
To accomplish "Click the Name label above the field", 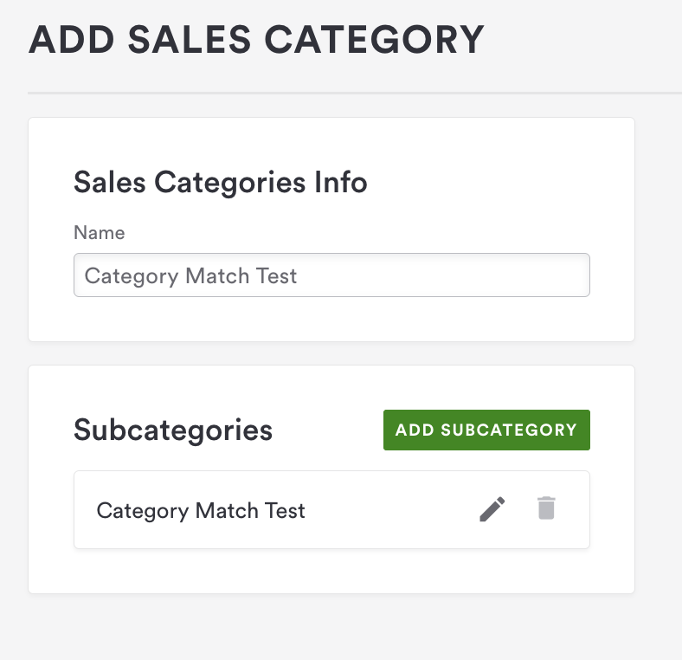I will pos(99,233).
